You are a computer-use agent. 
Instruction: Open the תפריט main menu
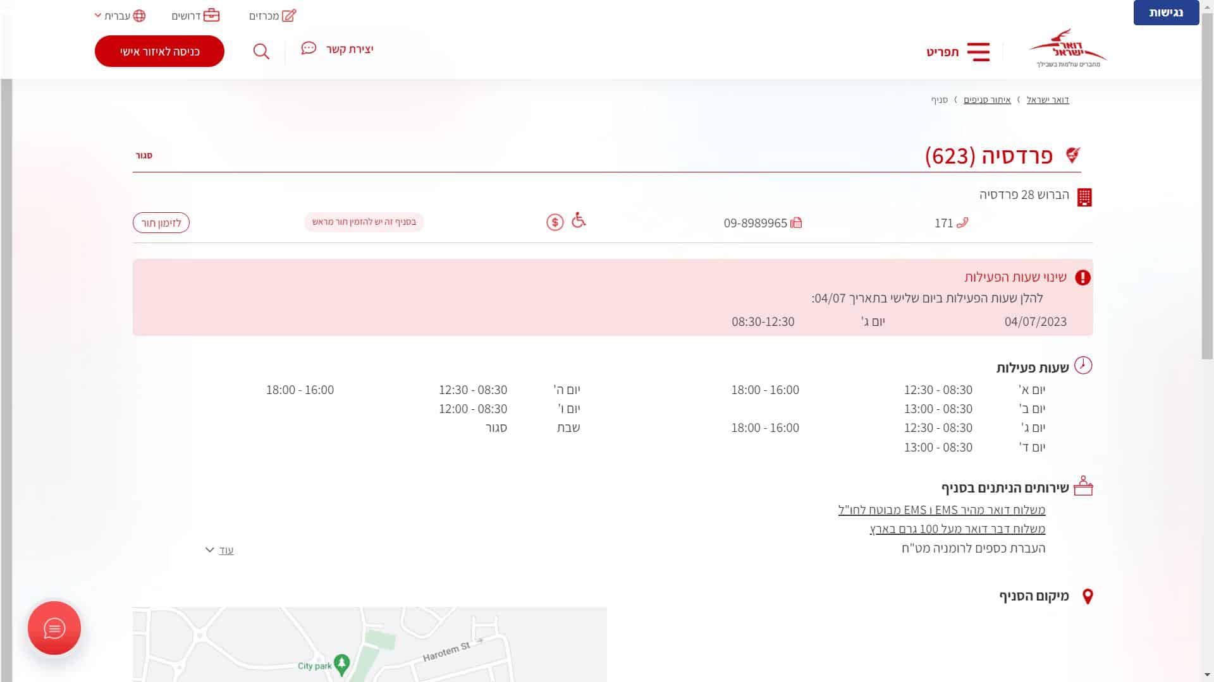[943, 52]
